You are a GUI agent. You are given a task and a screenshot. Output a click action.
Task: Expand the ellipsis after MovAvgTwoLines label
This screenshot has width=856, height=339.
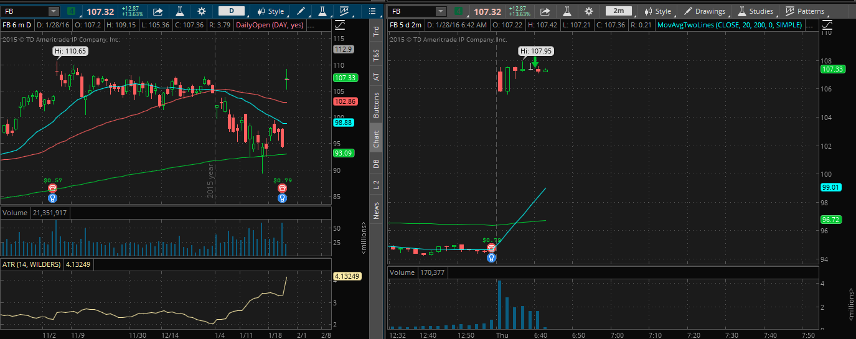point(809,25)
